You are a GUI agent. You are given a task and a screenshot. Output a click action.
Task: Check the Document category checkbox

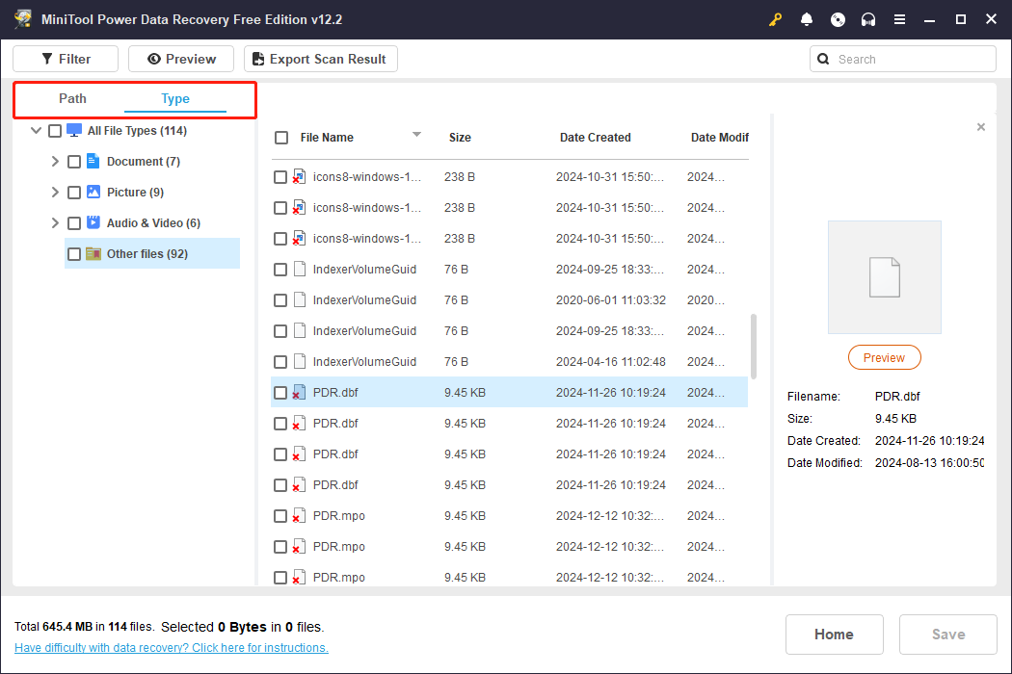click(74, 161)
